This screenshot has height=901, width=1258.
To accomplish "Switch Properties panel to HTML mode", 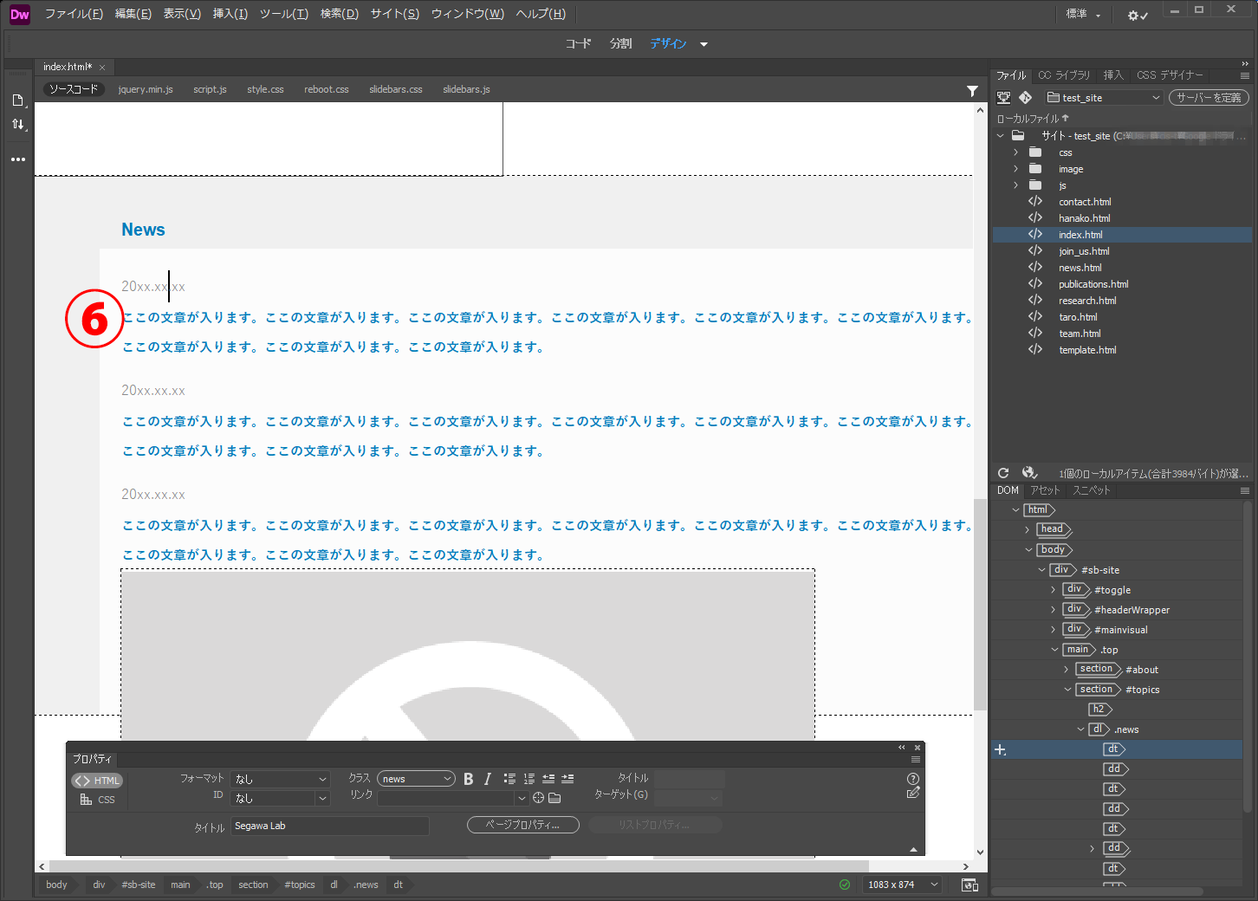I will point(97,781).
